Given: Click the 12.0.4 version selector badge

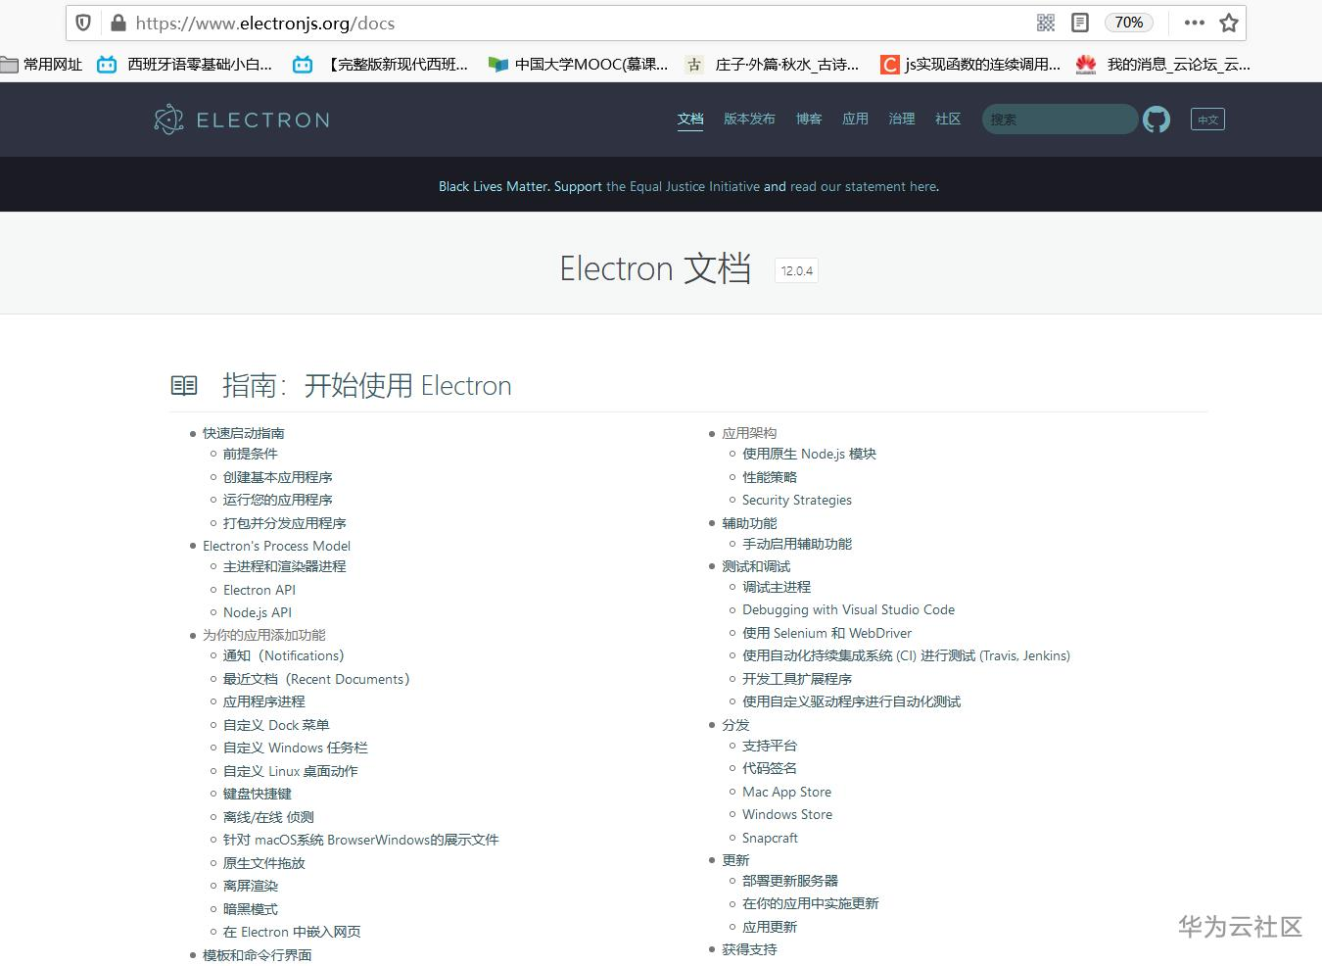Looking at the screenshot, I should (796, 270).
